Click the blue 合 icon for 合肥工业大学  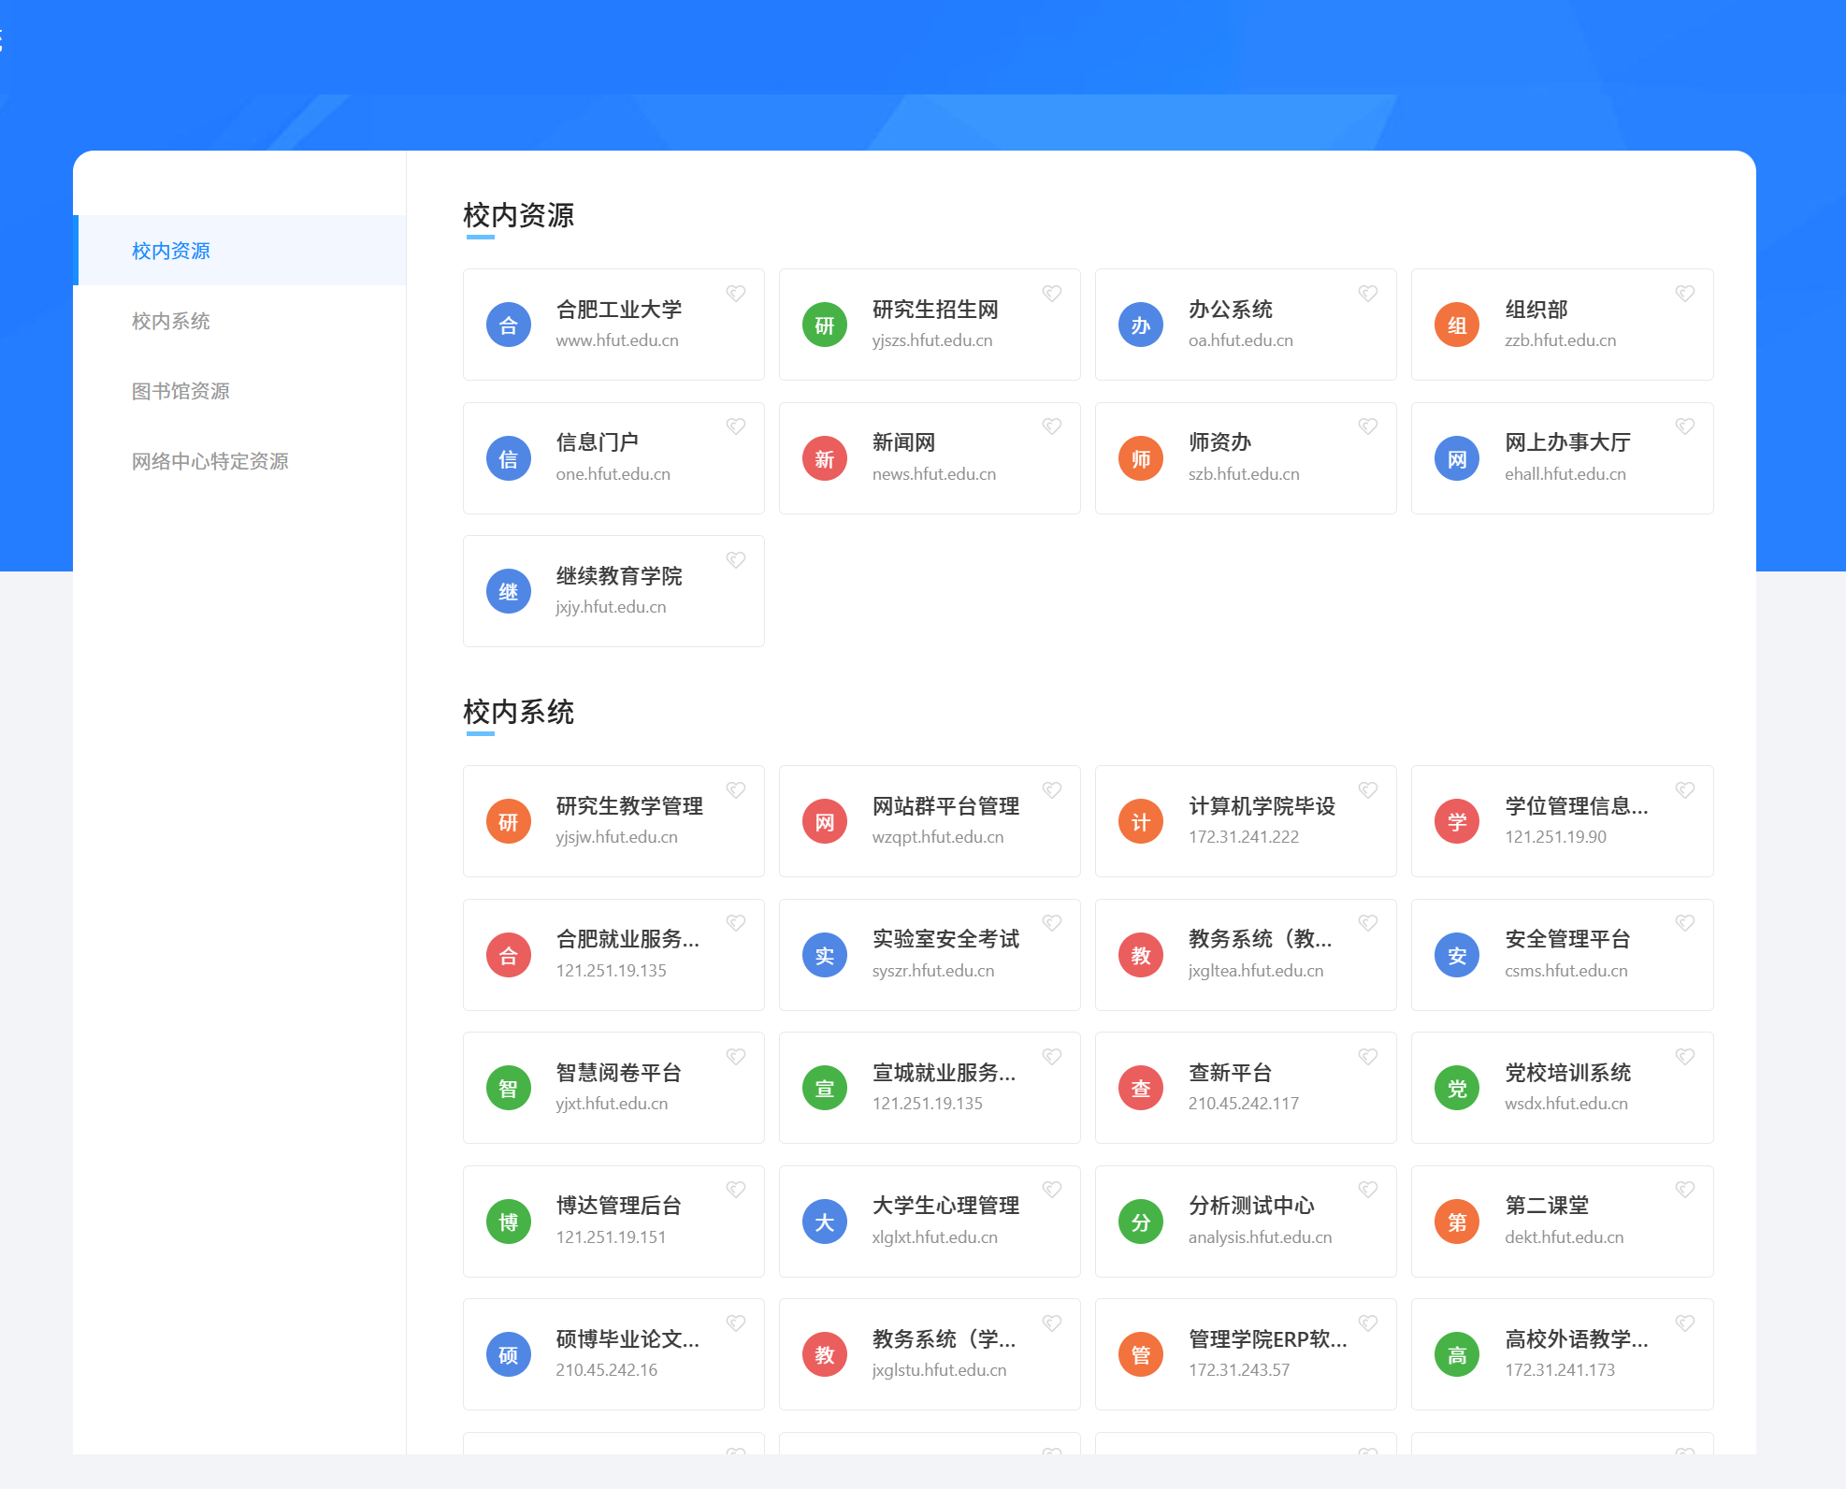click(x=508, y=325)
